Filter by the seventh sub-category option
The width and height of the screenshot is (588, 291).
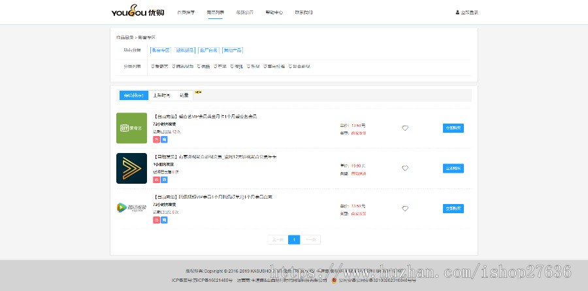pos(274,67)
